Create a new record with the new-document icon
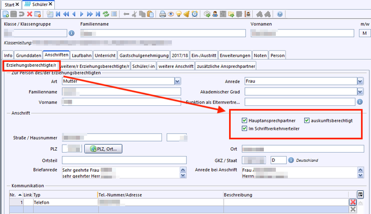Image resolution: width=371 pixels, height=214 pixels. tap(5, 14)
